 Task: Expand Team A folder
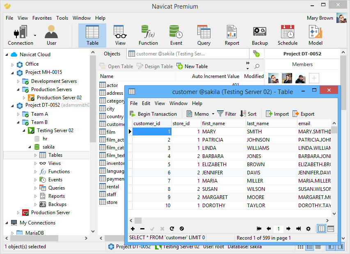pyautogui.click(x=18, y=114)
